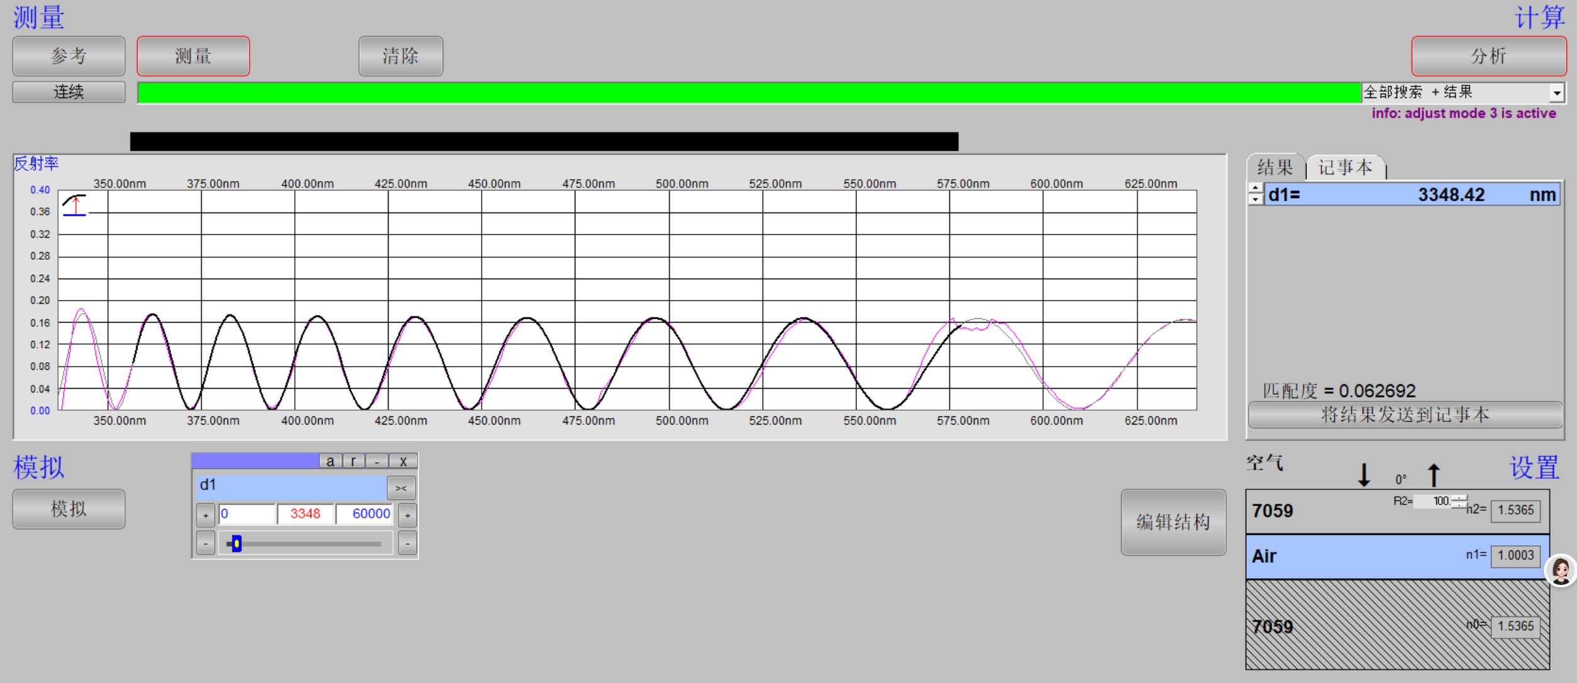The width and height of the screenshot is (1577, 683).
Task: Click the right '-' range button beside the d1 slider
Action: (407, 543)
